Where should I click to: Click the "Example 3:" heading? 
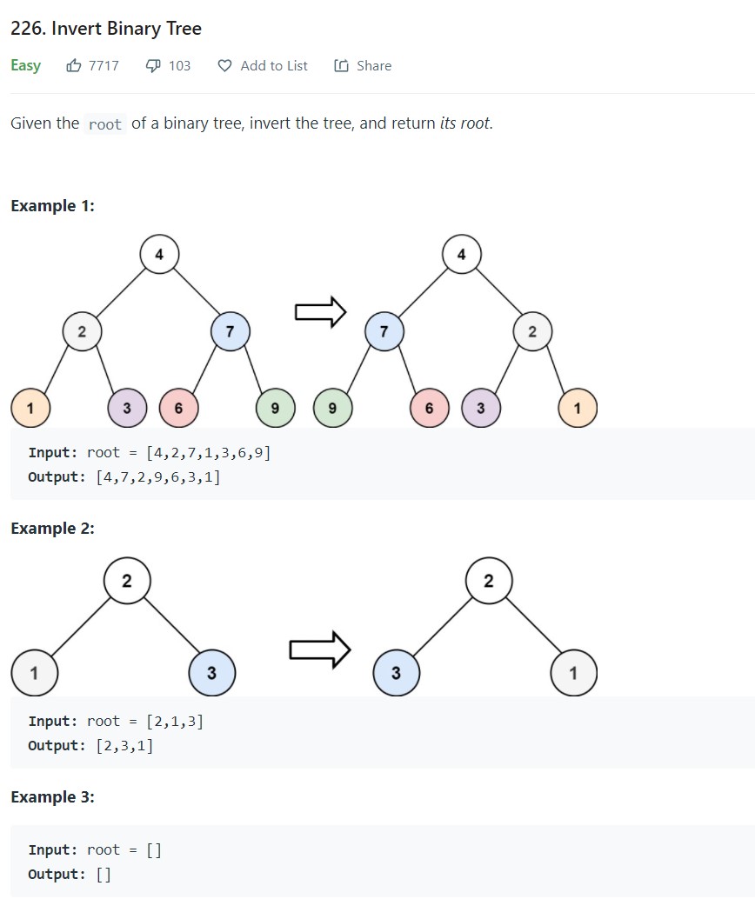53,797
